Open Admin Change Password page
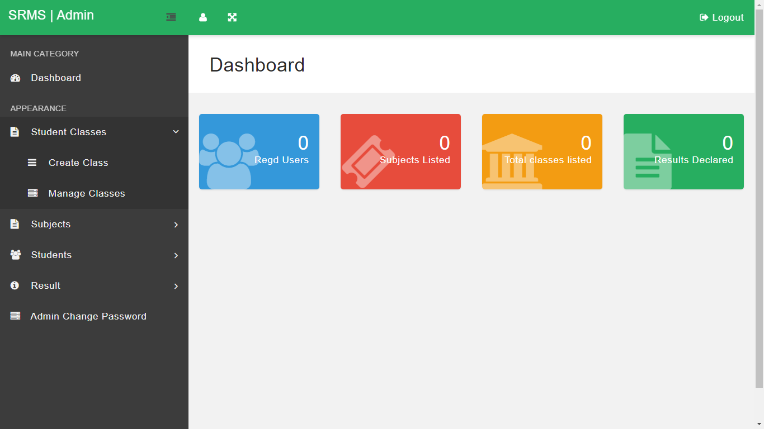 pos(94,316)
